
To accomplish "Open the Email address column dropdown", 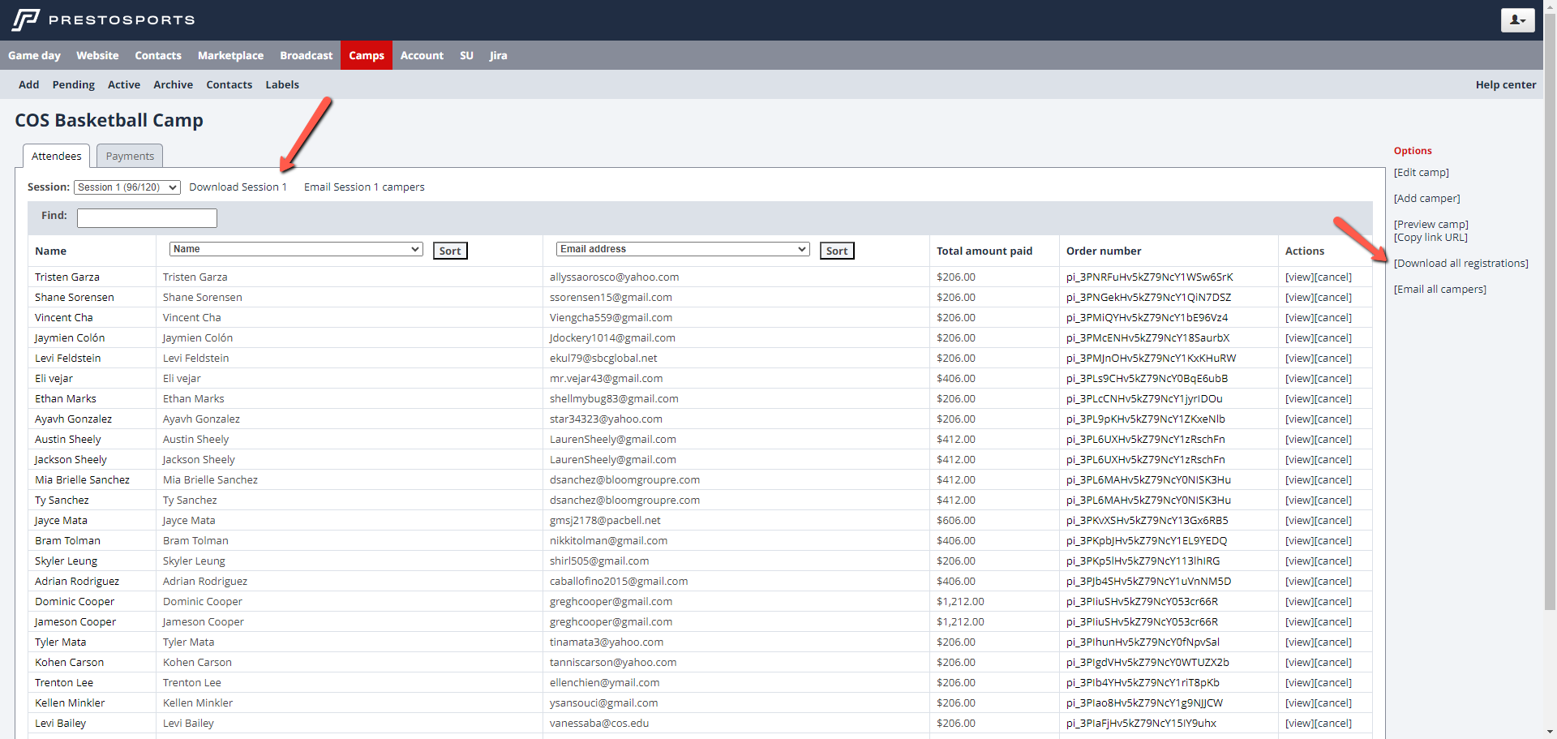I will pyautogui.click(x=683, y=249).
